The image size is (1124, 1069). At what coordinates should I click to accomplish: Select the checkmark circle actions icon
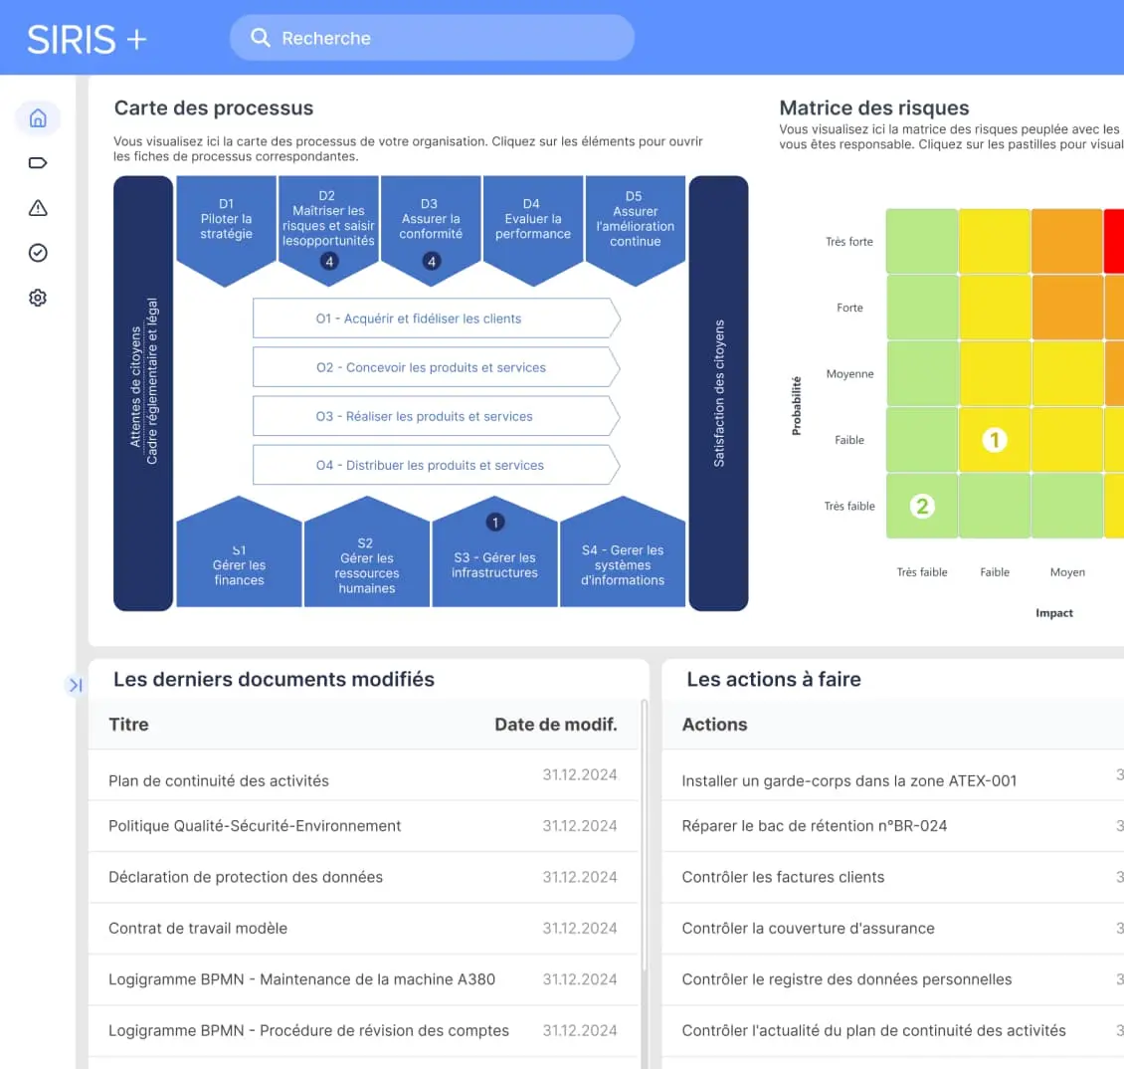click(38, 253)
